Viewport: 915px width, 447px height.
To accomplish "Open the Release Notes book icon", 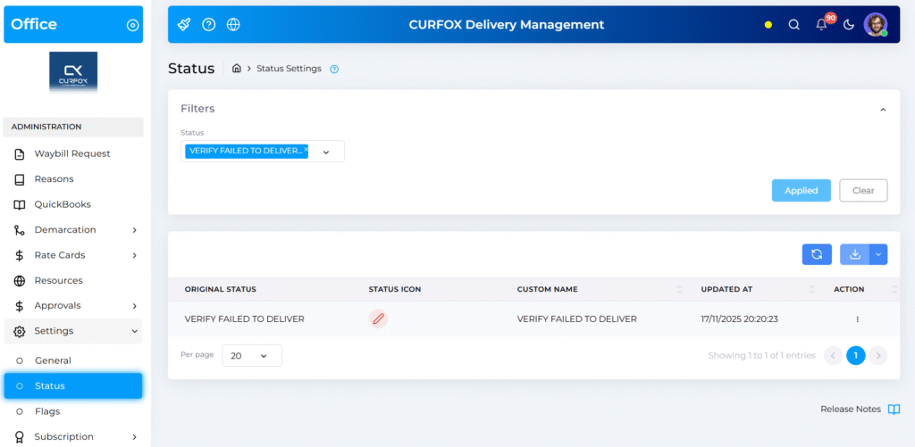I will (x=894, y=410).
